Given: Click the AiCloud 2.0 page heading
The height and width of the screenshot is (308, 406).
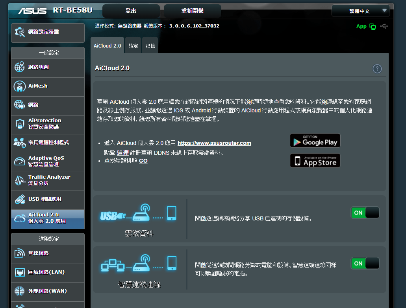Looking at the screenshot, I should click(112, 68).
